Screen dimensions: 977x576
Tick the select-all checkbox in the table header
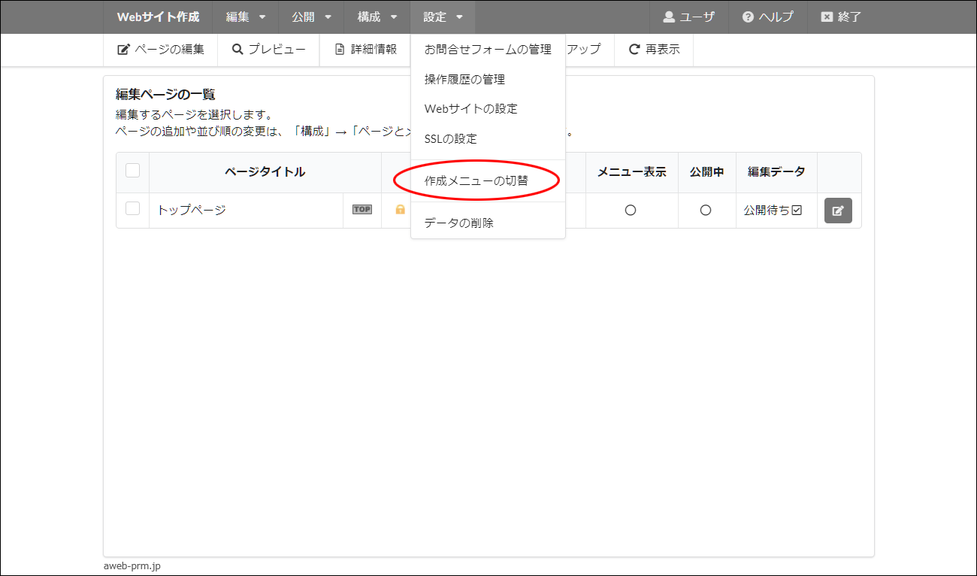pyautogui.click(x=133, y=171)
